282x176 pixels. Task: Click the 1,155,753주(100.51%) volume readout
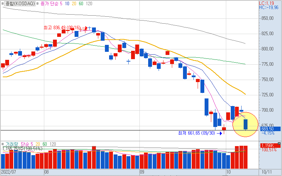(23, 149)
